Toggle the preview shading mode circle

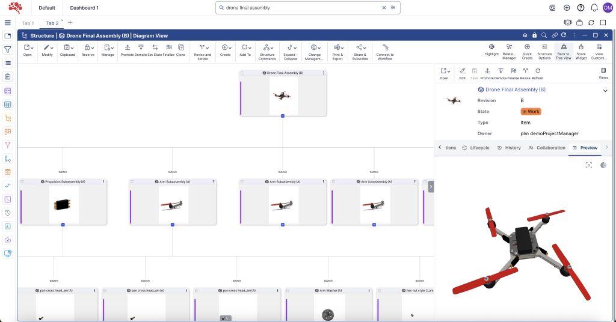(603, 165)
